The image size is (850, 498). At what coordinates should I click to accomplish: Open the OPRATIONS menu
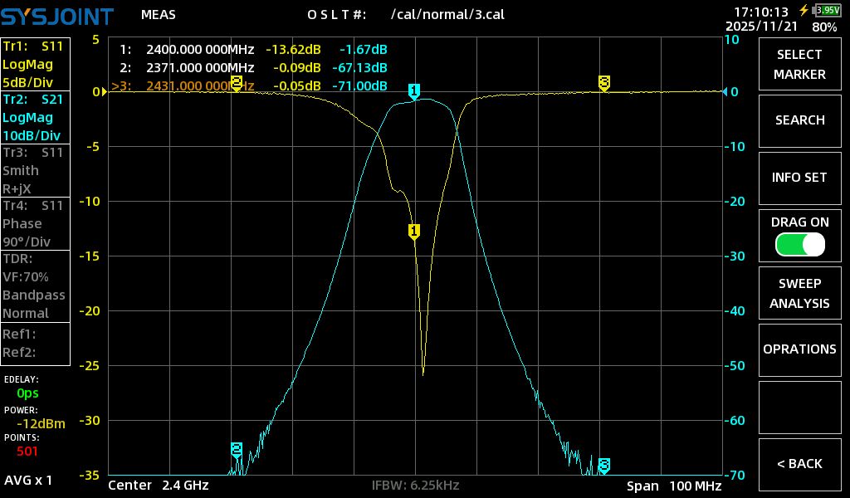click(x=799, y=349)
